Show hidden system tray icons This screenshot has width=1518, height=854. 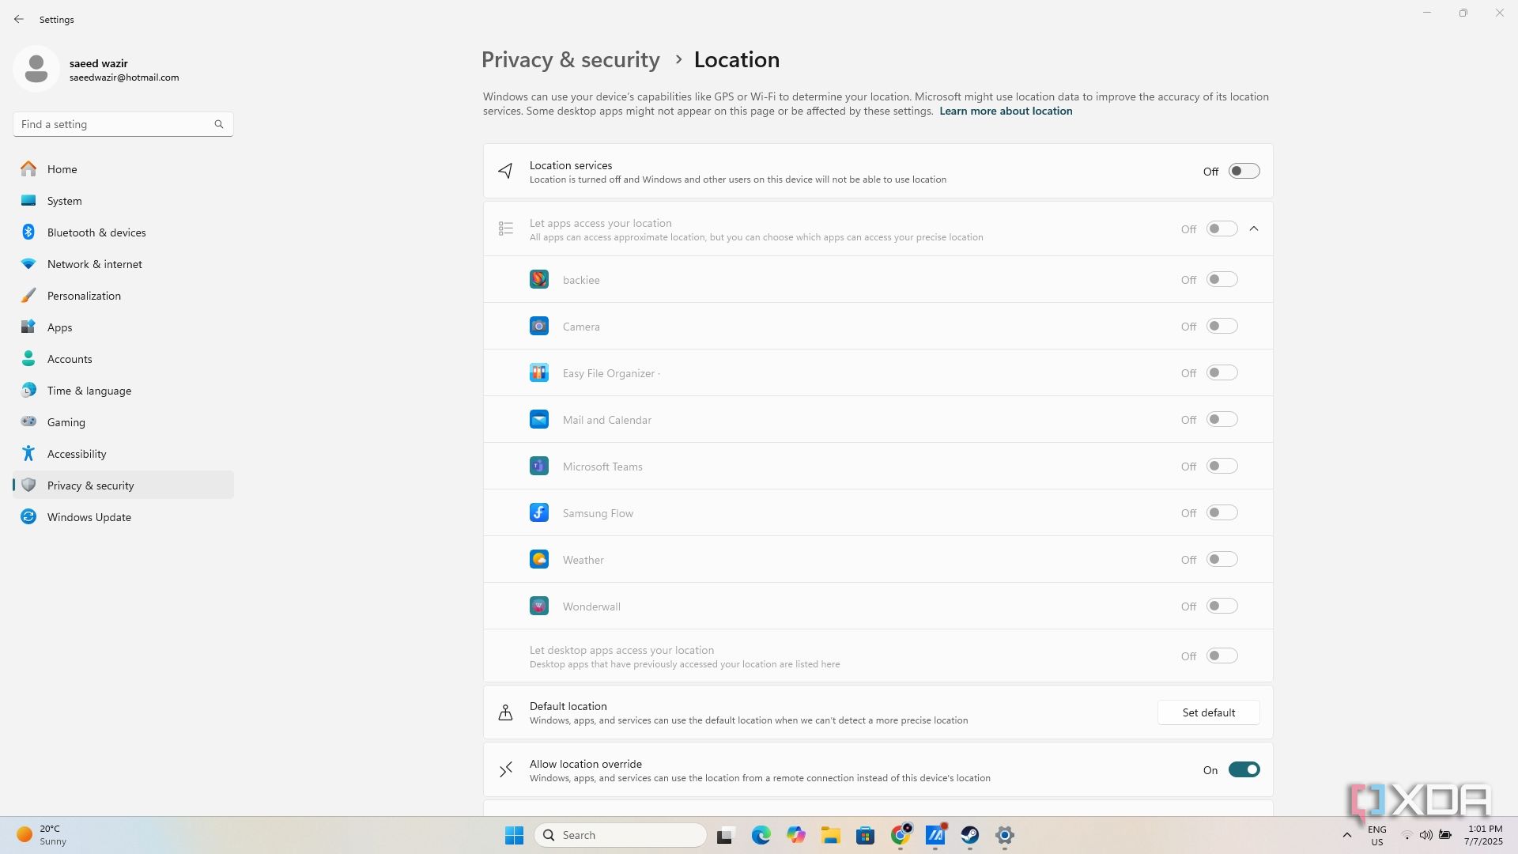click(1347, 835)
